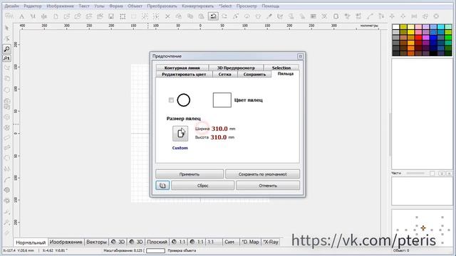Open the Изображение menu

[x=60, y=6]
